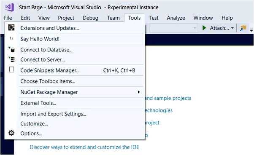Click the Visual Studio logo icon
The height and width of the screenshot is (155, 254).
10,7
